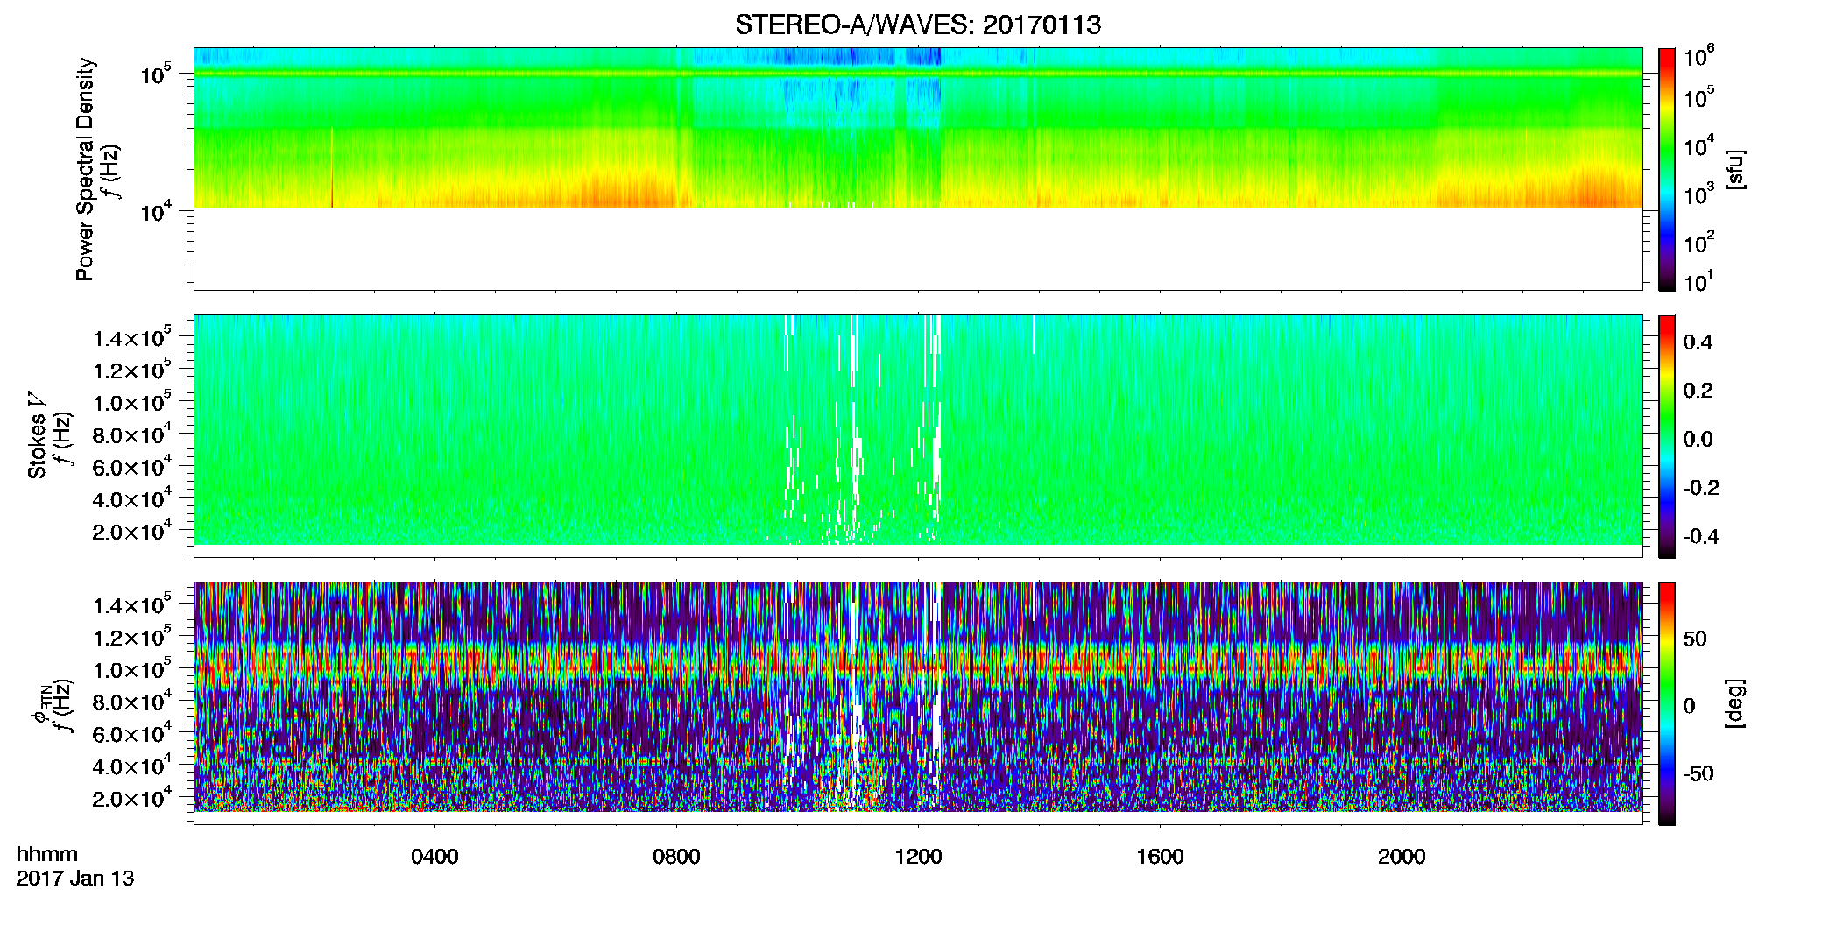This screenshot has height=946, width=1836.
Task: Click the [sfu] colorbar unit label
Action: (1735, 169)
